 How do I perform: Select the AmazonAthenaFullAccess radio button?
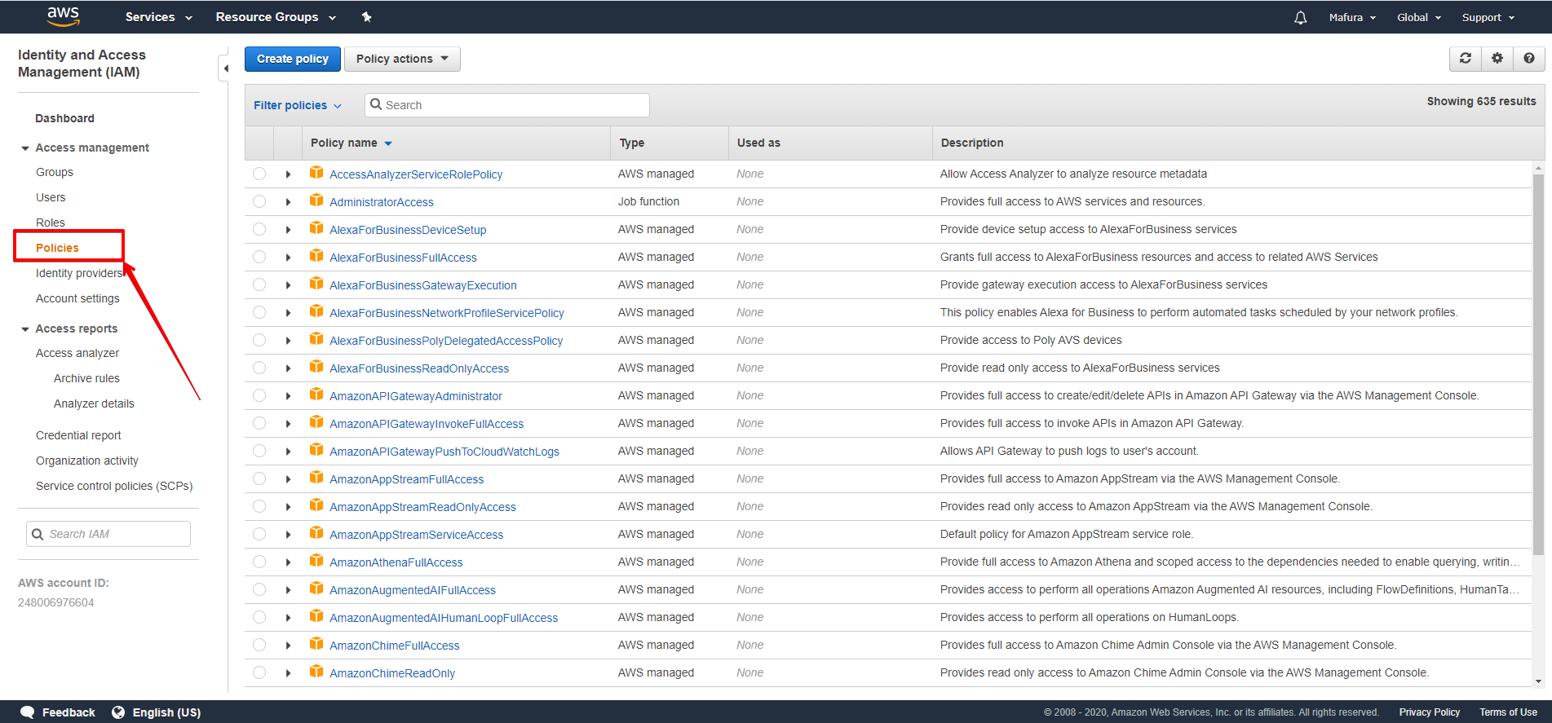tap(259, 562)
